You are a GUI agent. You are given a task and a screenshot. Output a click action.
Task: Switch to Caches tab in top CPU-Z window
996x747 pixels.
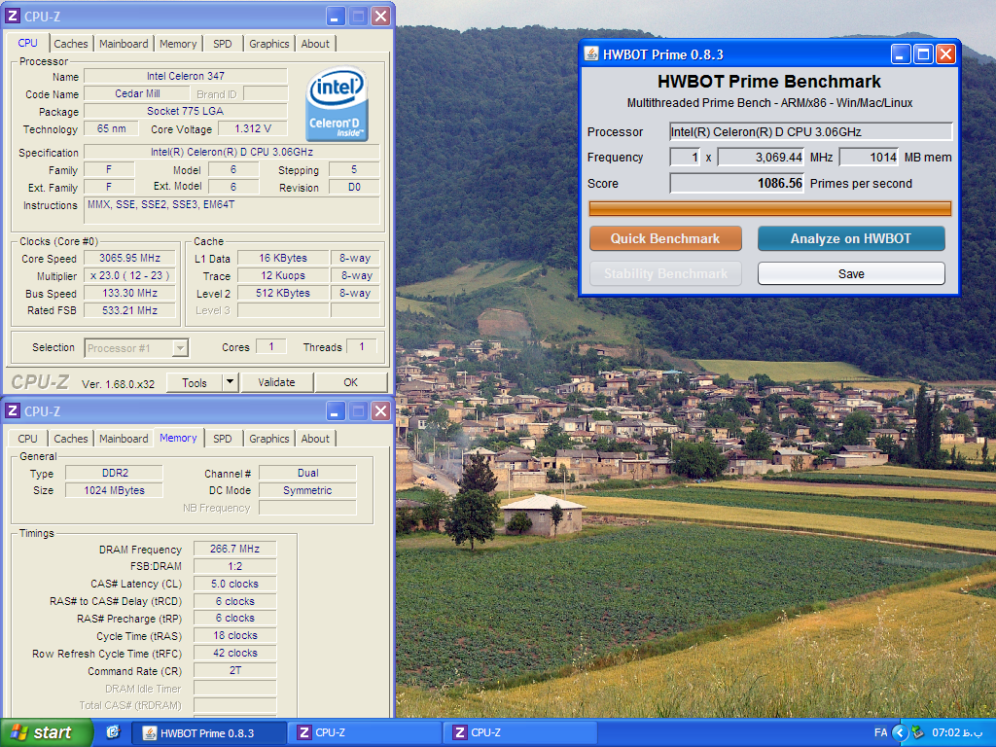pos(70,44)
